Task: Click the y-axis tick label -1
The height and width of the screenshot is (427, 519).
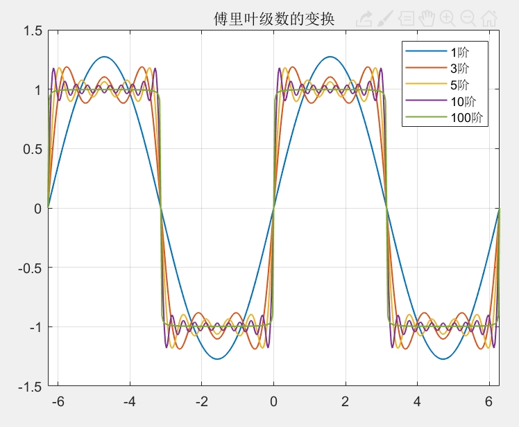Action: [x=36, y=327]
